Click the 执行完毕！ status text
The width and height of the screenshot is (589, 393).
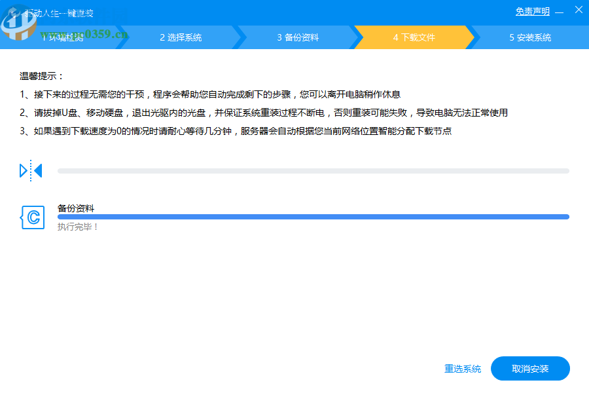(78, 227)
